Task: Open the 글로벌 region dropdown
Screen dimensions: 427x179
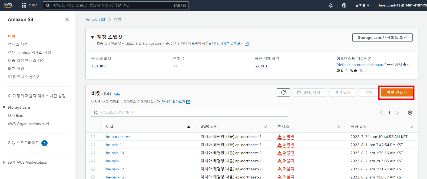Action: (362, 5)
